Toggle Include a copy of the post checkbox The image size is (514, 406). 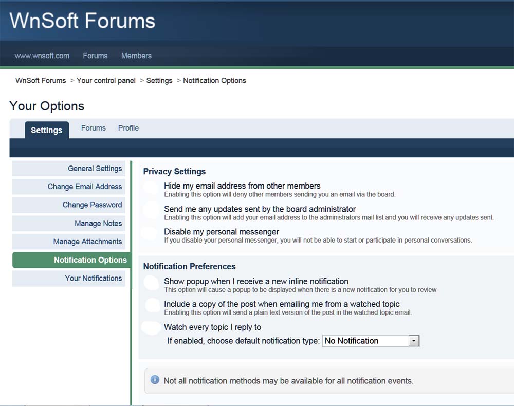(153, 305)
